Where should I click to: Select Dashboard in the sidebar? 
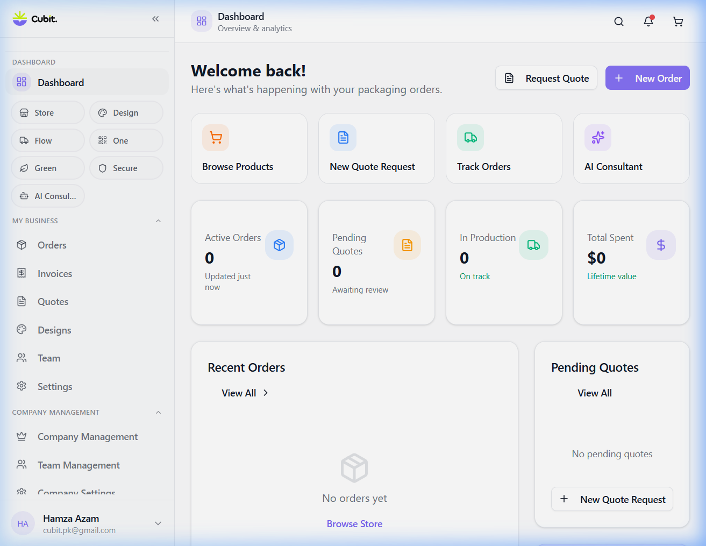tap(88, 82)
